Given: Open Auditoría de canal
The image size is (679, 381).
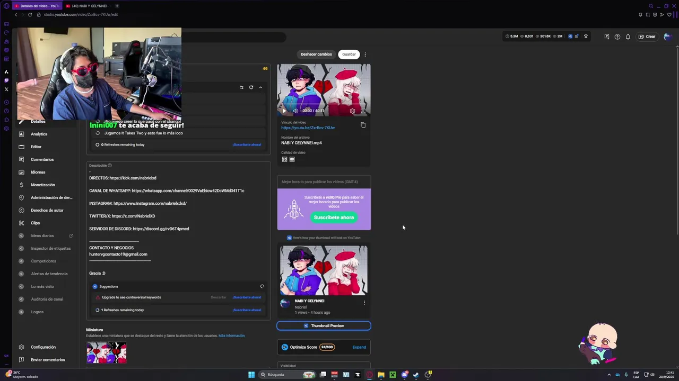Looking at the screenshot, I should pyautogui.click(x=47, y=299).
